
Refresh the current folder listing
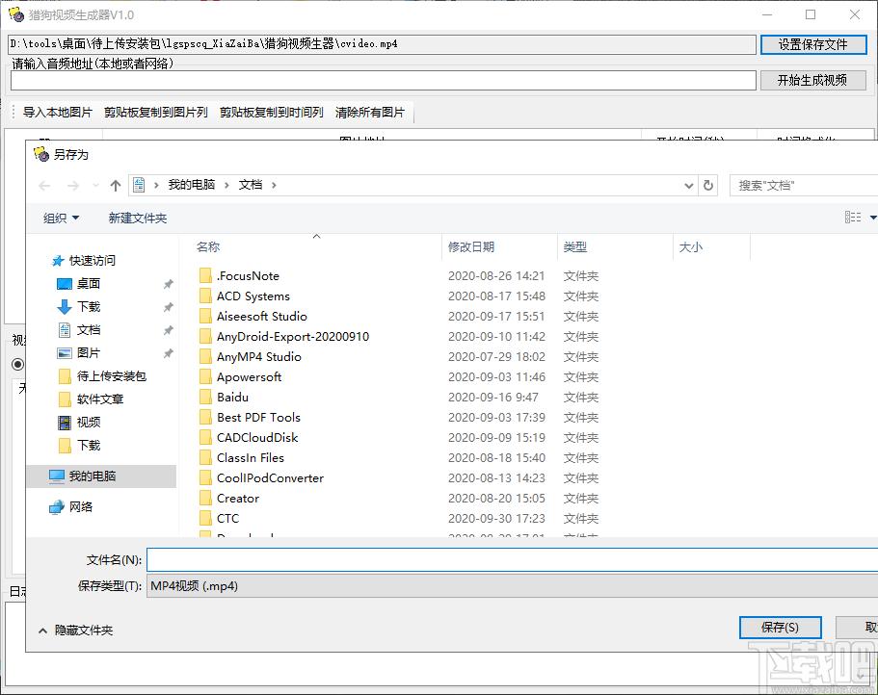[708, 185]
